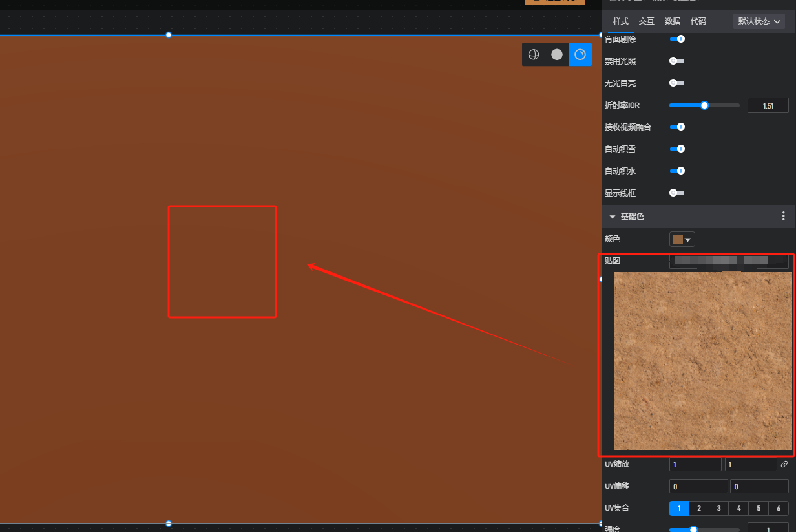Open the three-dot menu for 基础色 section
This screenshot has width=796, height=532.
click(x=783, y=216)
